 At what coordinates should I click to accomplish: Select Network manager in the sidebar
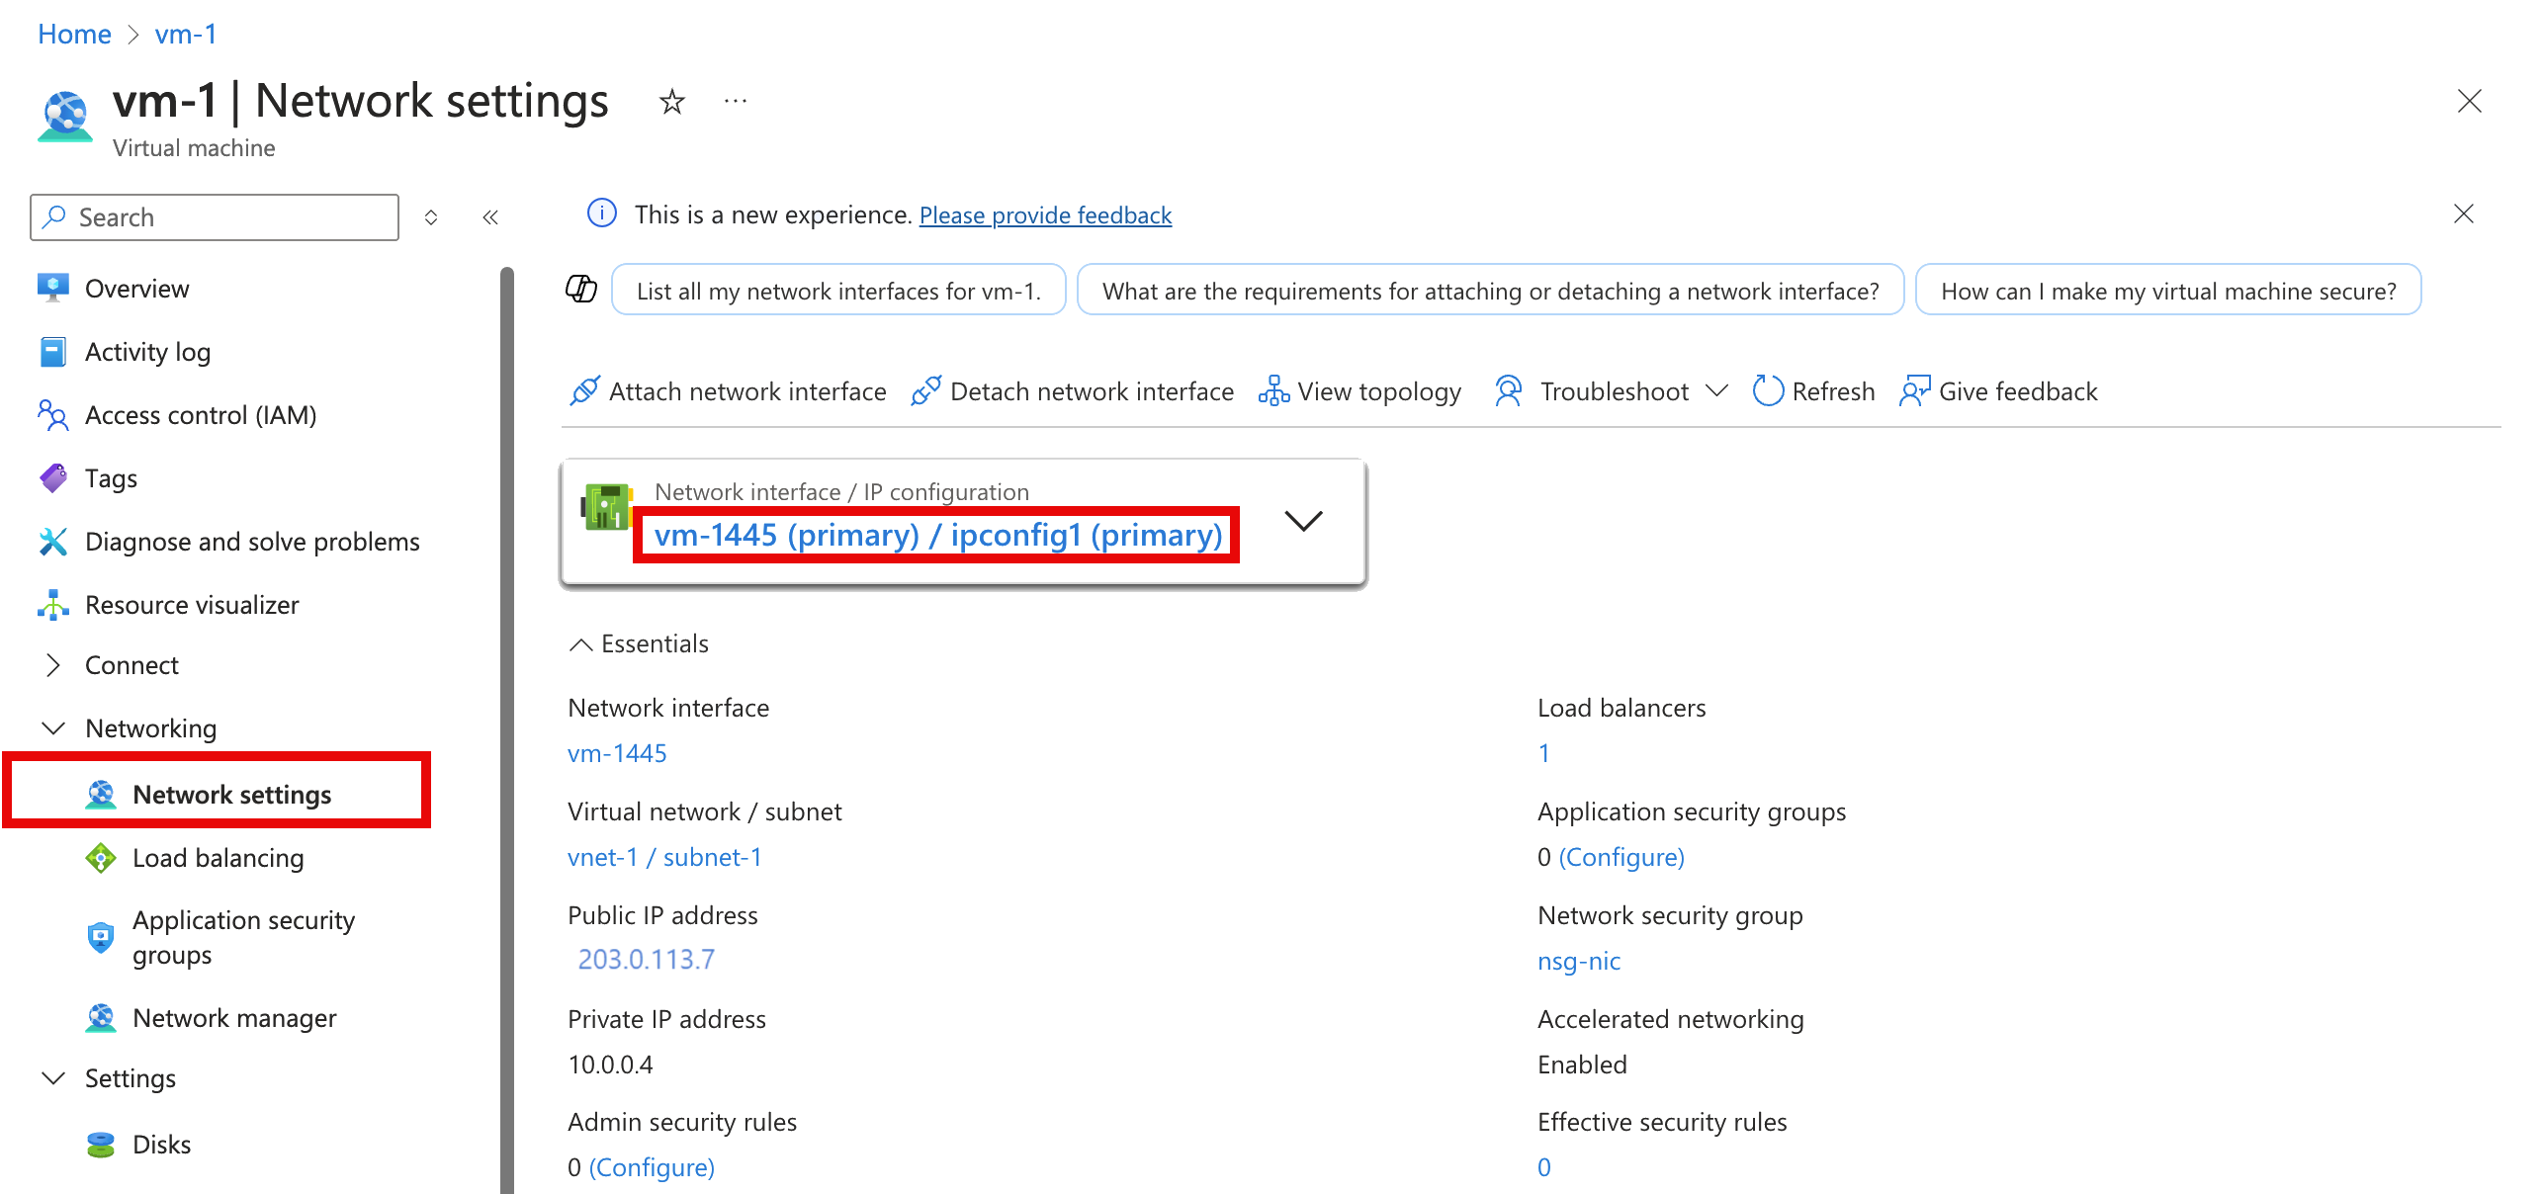click(x=234, y=1017)
